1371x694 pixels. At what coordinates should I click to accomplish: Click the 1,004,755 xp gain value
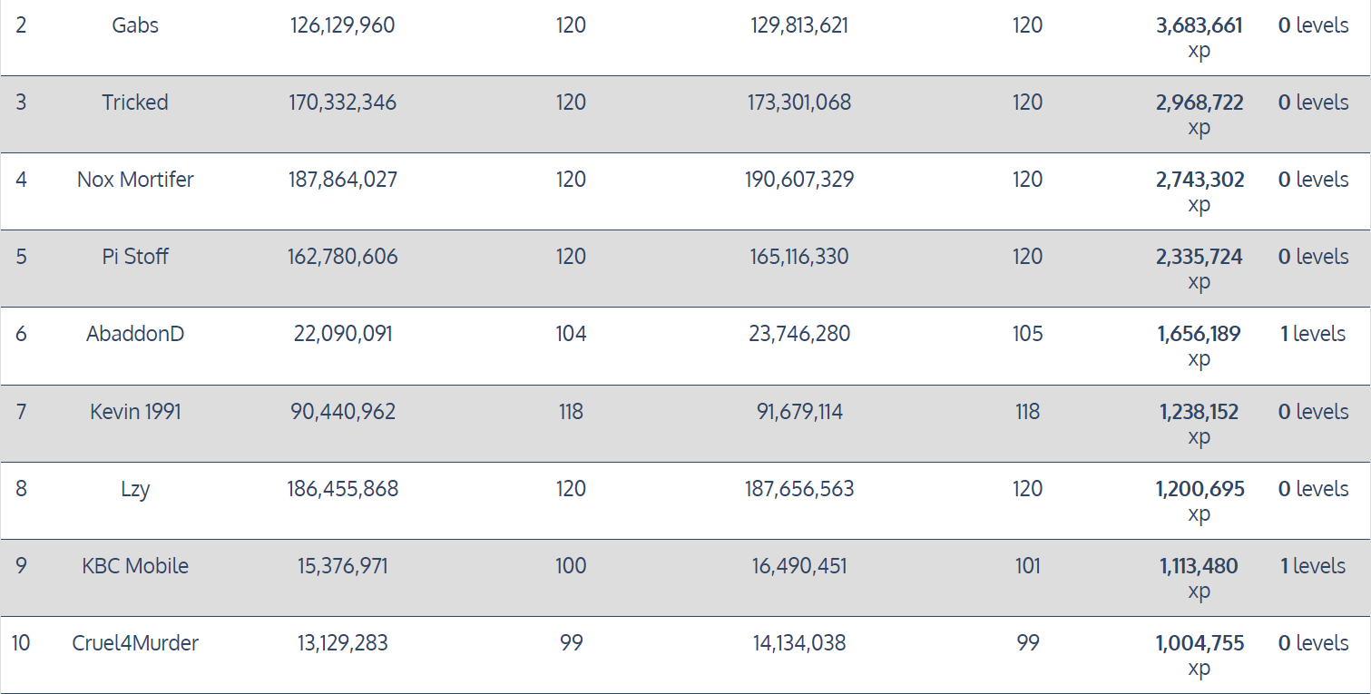1199,644
